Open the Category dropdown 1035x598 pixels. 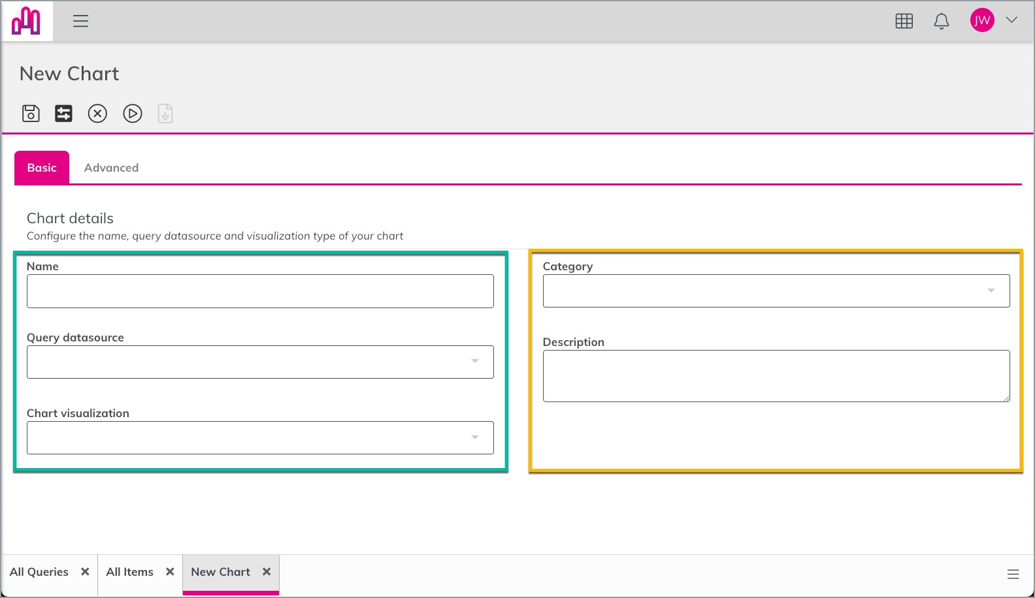[x=776, y=291]
